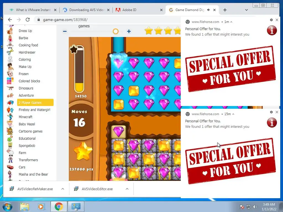The image size is (283, 212).
Task: Click the game score progress bar
Action: (x=79, y=69)
